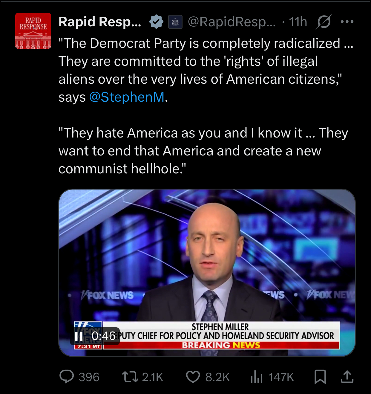Open the Rapid Resp... display name
This screenshot has height=394, width=371.
click(100, 22)
